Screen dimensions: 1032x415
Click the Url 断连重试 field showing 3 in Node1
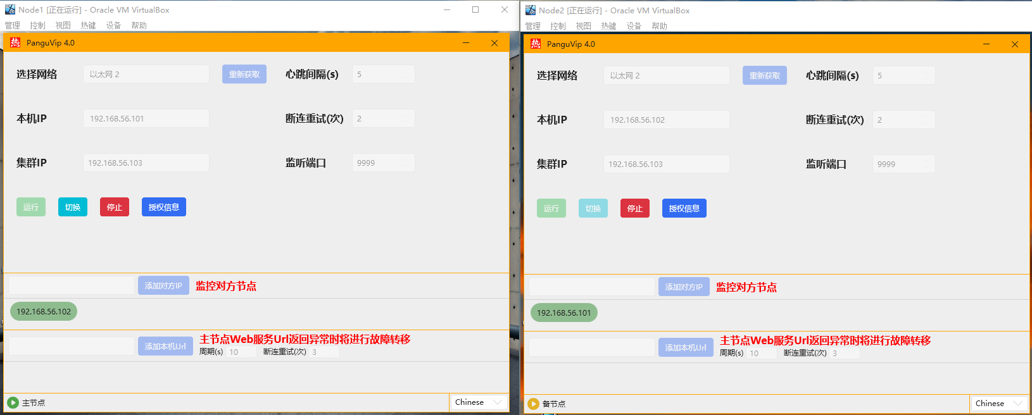coord(324,352)
